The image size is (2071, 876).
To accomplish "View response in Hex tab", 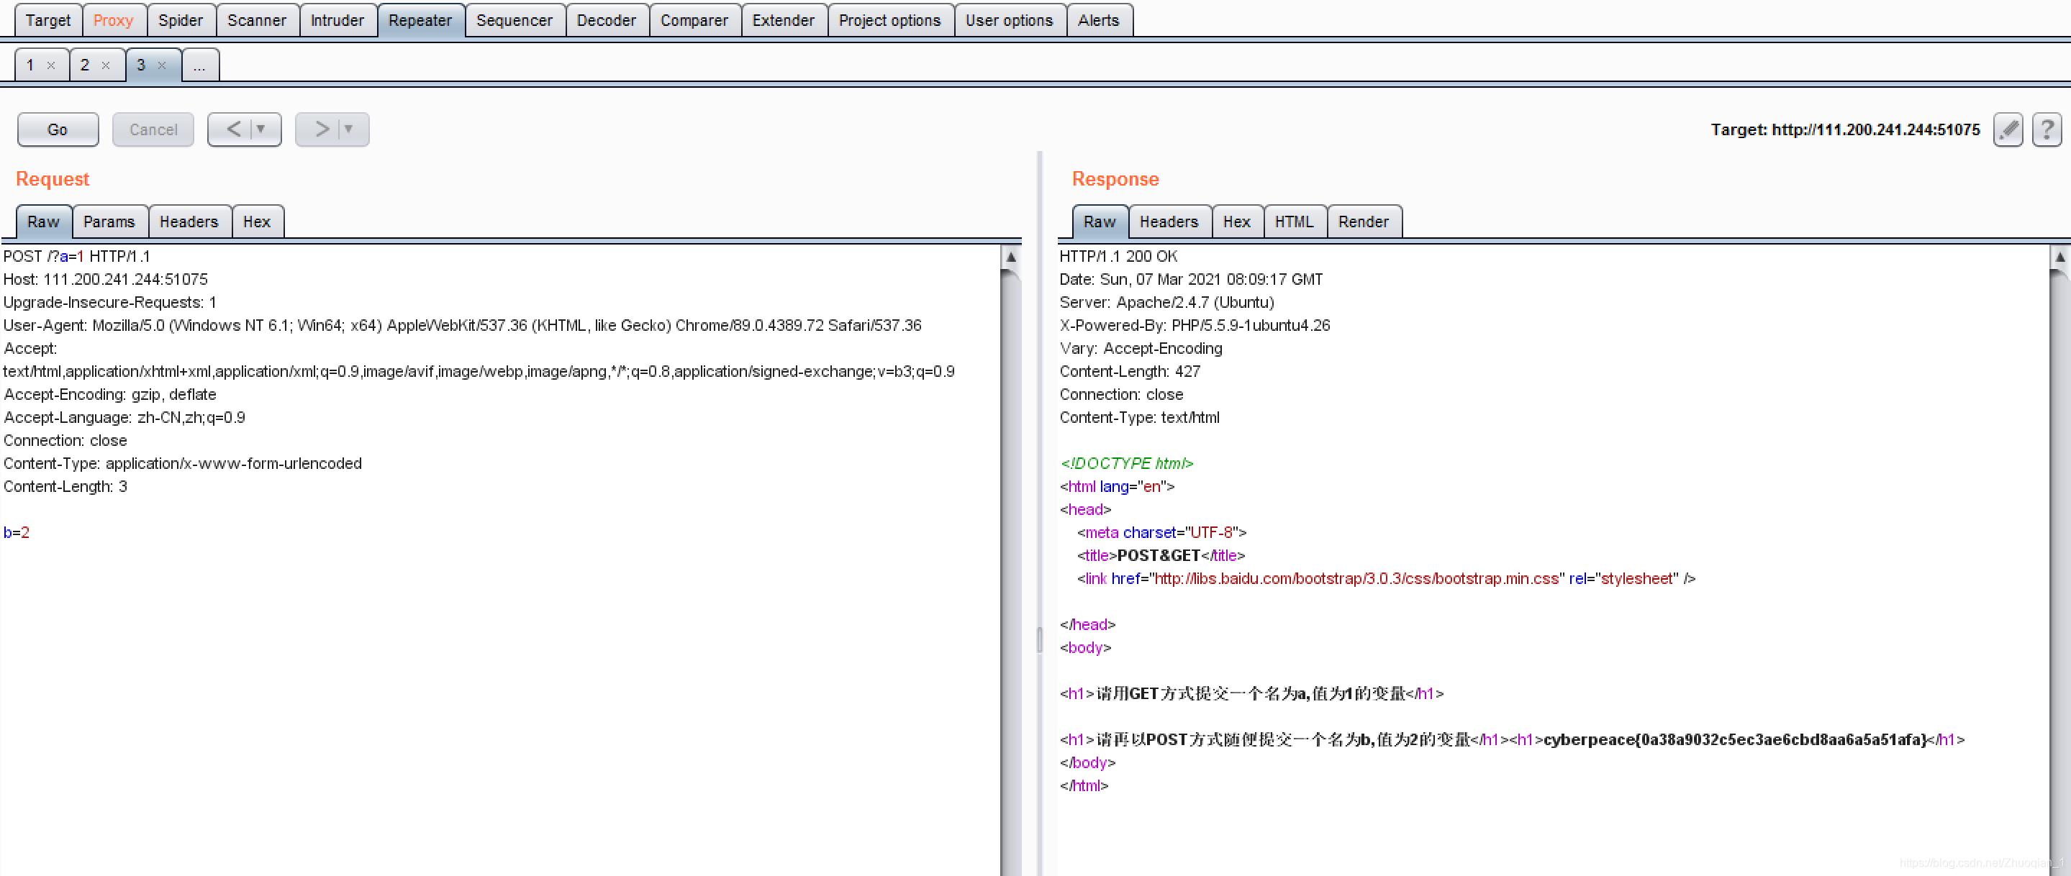I will point(1236,222).
